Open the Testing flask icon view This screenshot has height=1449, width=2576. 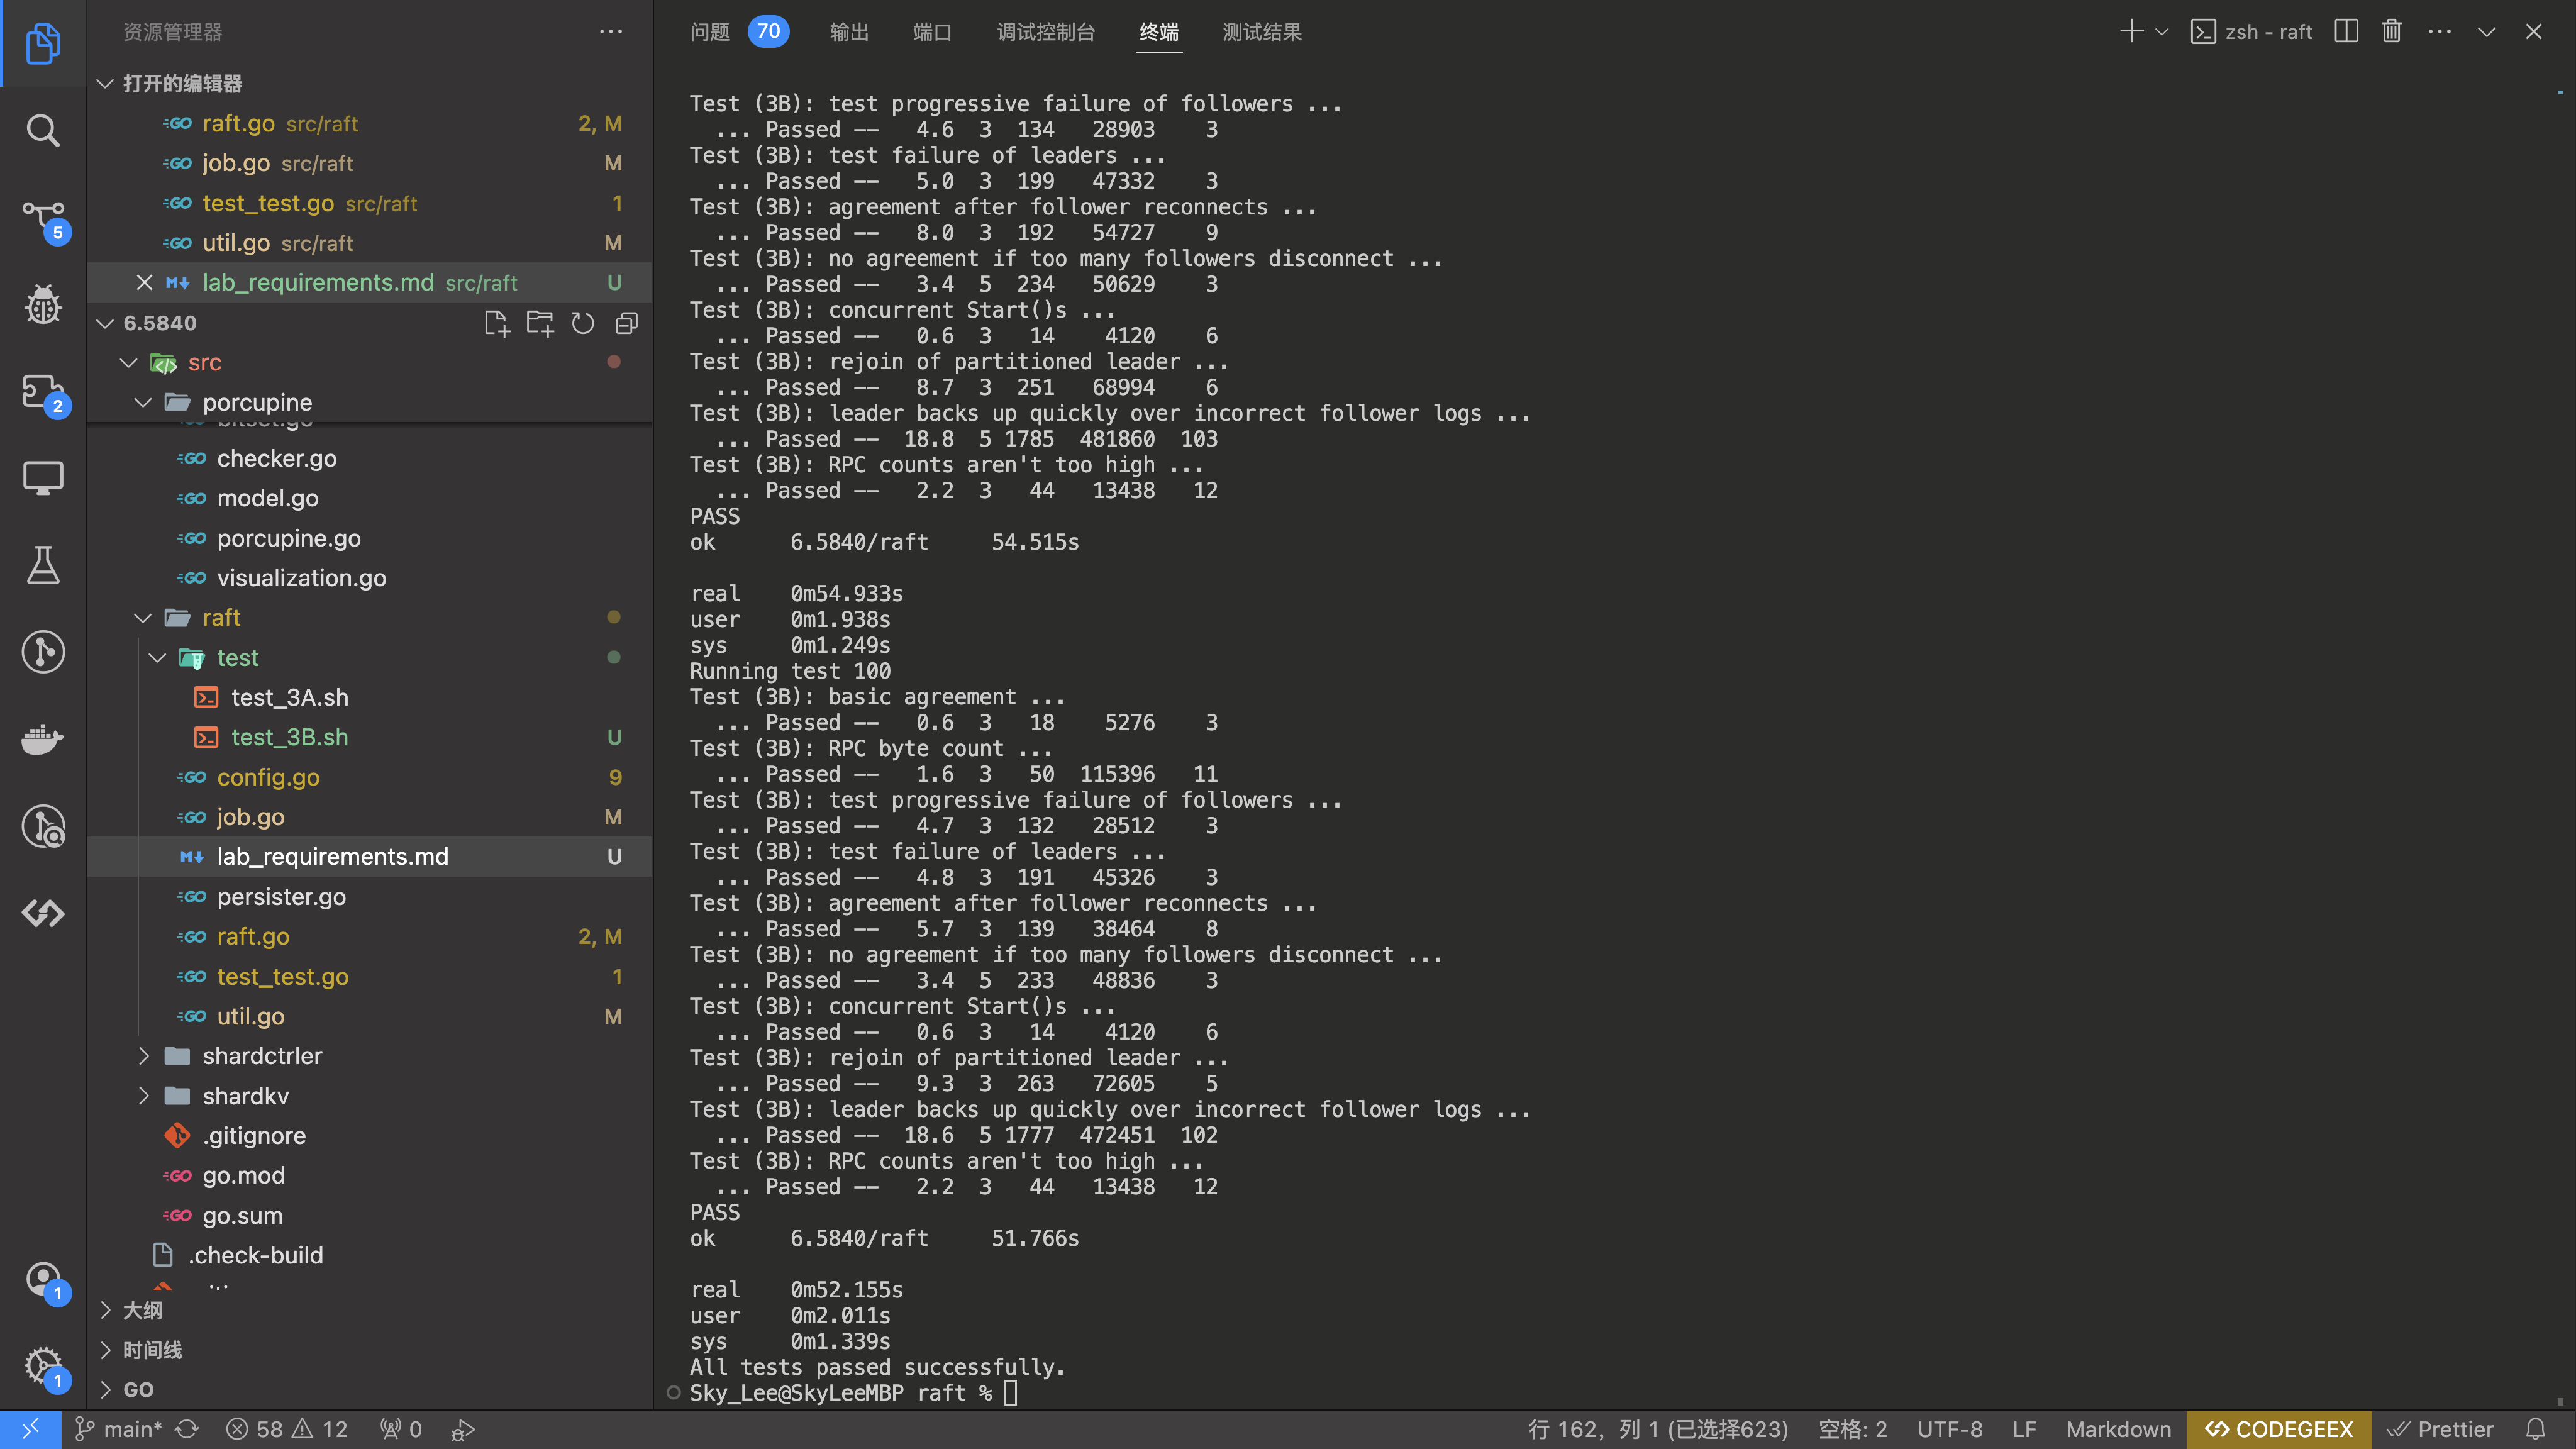click(x=42, y=566)
